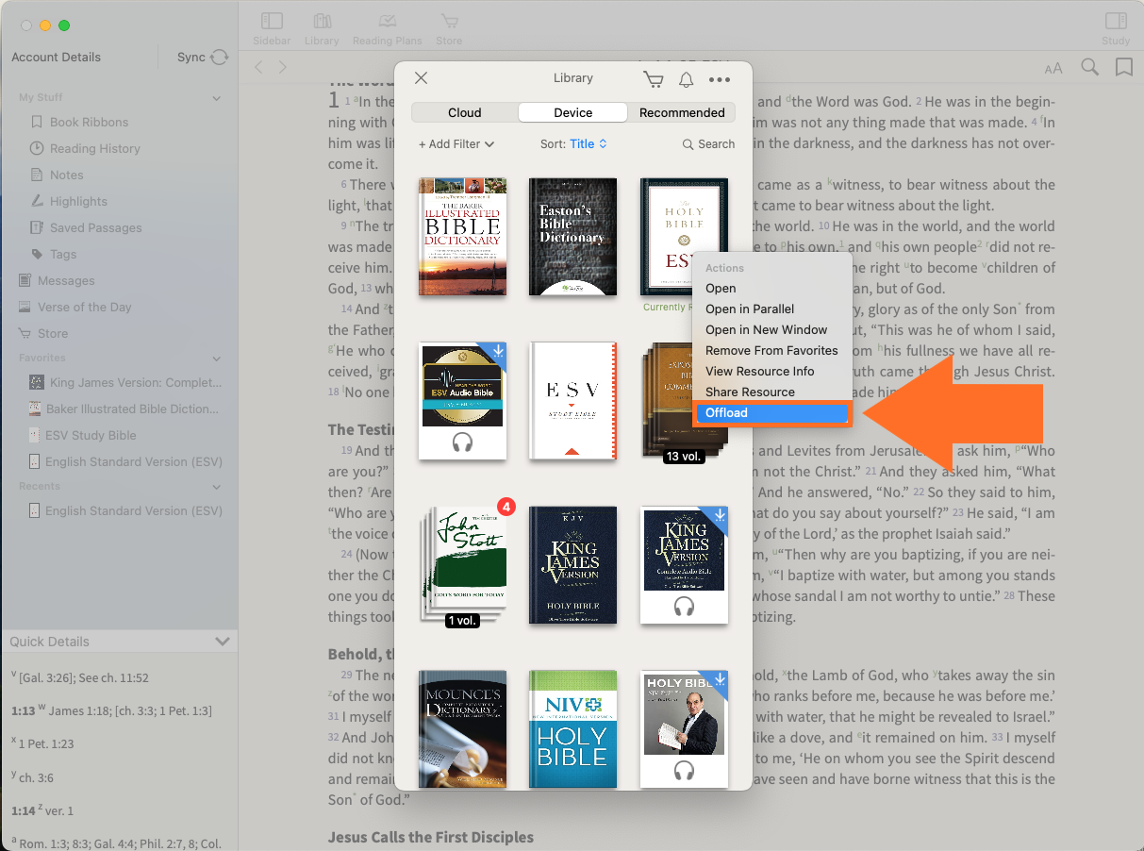
Task: Select the dark King James Version Holy Bible cover
Action: (572, 565)
